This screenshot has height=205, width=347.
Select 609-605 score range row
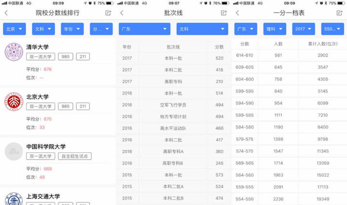(289, 67)
